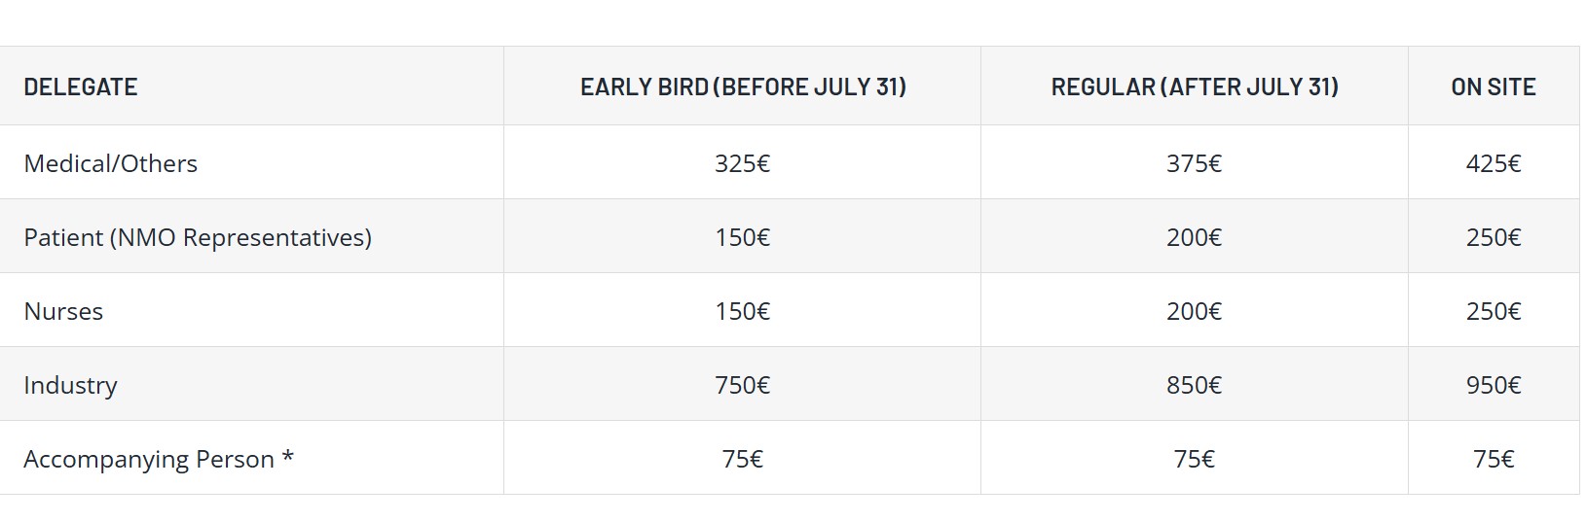Screen dimensions: 1587x522
Task: Click the 375€ regular Medical price
Action: (1195, 163)
